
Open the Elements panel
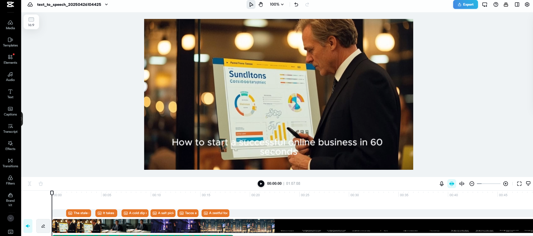10,59
